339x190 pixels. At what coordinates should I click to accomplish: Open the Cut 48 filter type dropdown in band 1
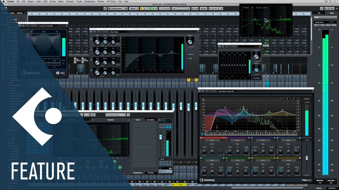pyautogui.click(x=212, y=144)
